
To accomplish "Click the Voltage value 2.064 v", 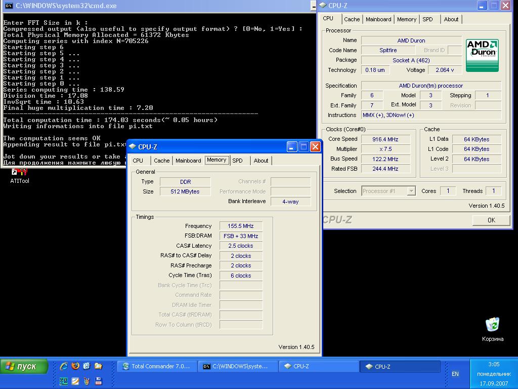I will coord(445,70).
